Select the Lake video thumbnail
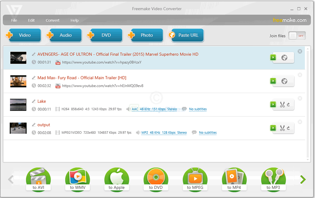Image resolution: width=315 pixels, height=198 pixels. coord(18,105)
